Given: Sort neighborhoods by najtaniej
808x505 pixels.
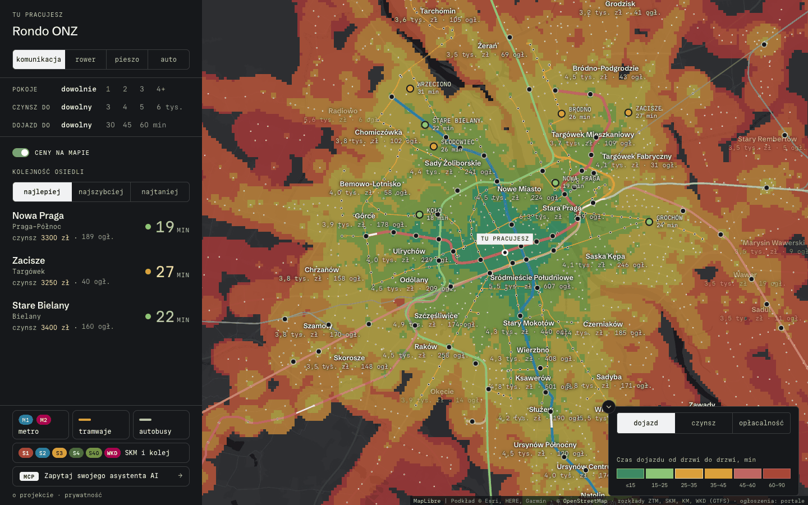Looking at the screenshot, I should point(160,192).
